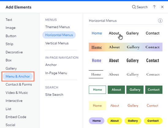Open Video & Music category
This screenshot has width=168, height=128.
(17, 92)
